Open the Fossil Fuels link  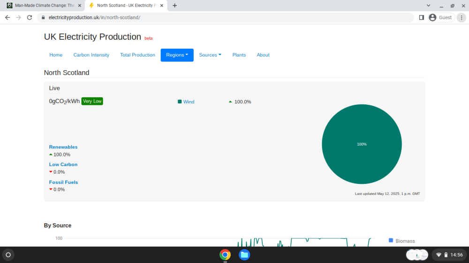pos(63,182)
